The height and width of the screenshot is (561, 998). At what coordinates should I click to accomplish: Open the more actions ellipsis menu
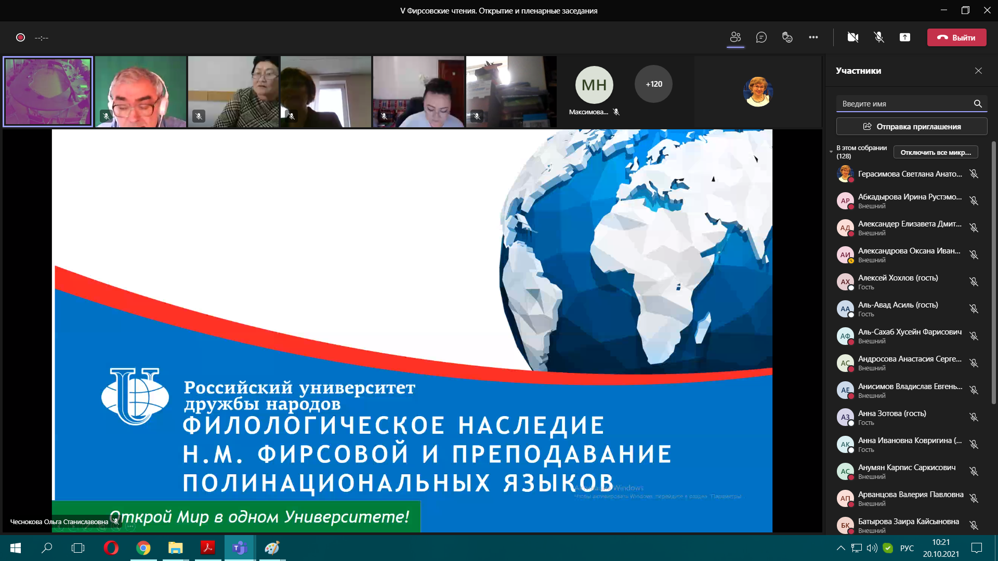(x=813, y=37)
